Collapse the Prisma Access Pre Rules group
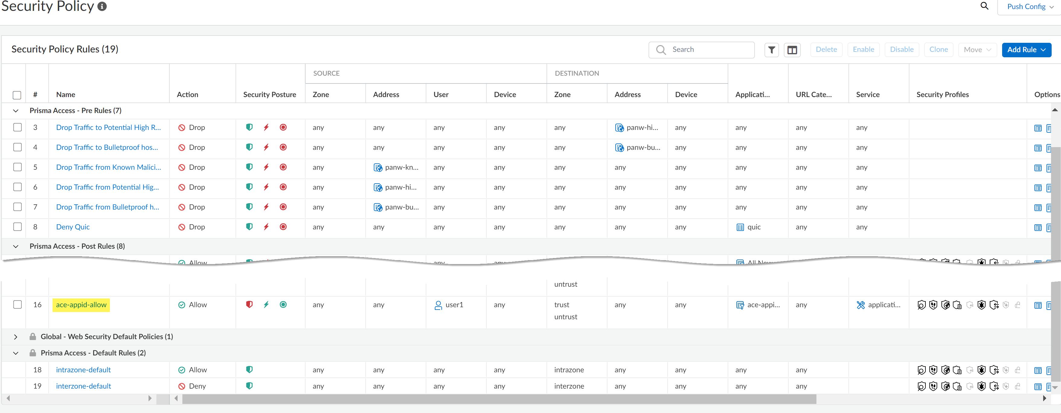Image resolution: width=1061 pixels, height=413 pixels. coord(16,111)
